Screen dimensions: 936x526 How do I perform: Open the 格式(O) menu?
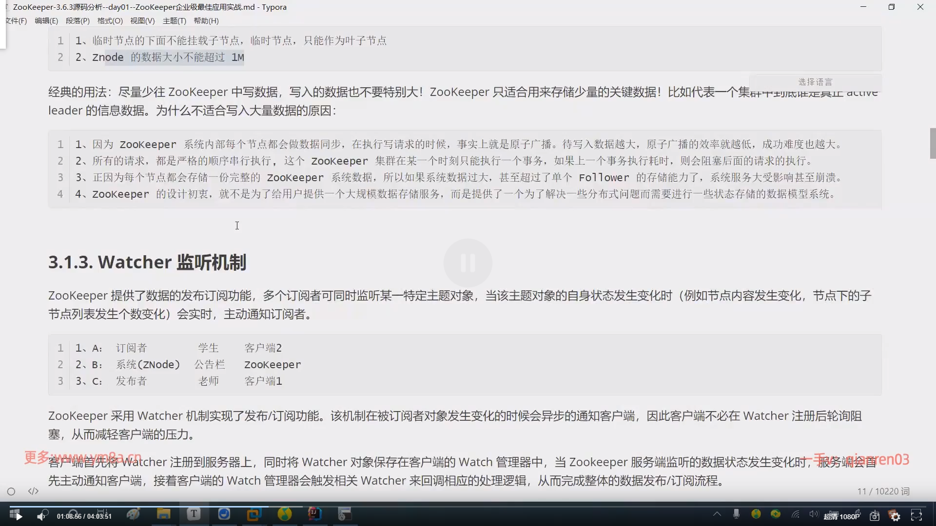110,20
